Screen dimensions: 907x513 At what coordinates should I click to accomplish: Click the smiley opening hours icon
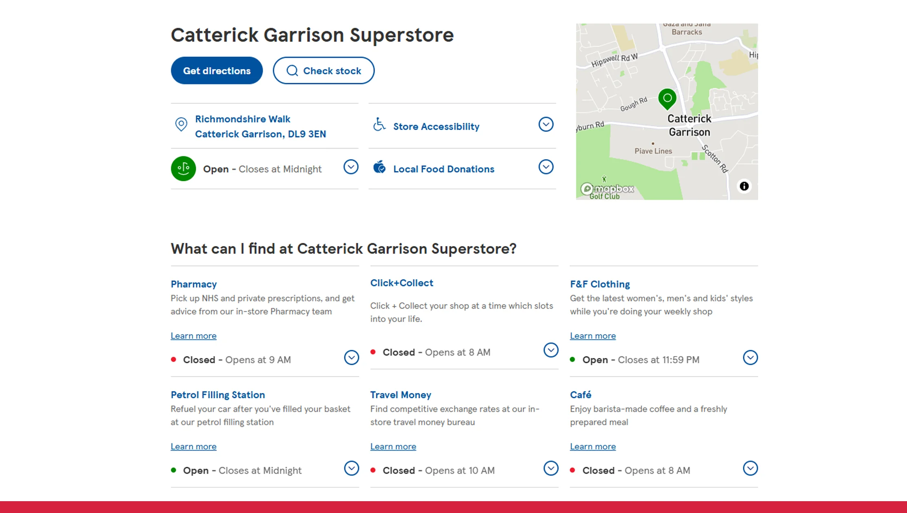pyautogui.click(x=183, y=169)
